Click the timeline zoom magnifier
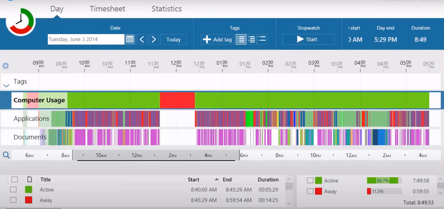The image size is (444, 209). [6, 155]
